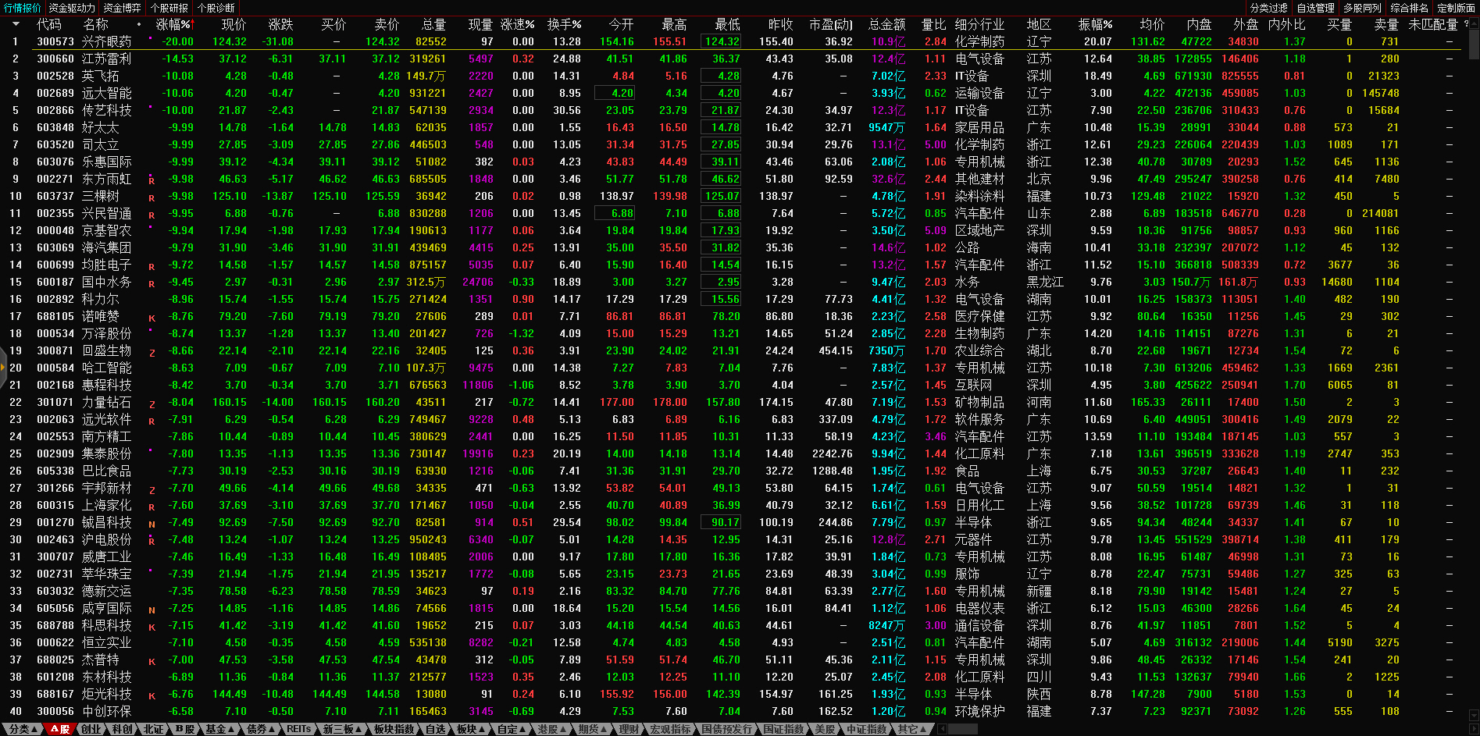Viewport: 1480px width, 736px height.
Task: Expand the 分类 tab dropdown
Action: [23, 729]
